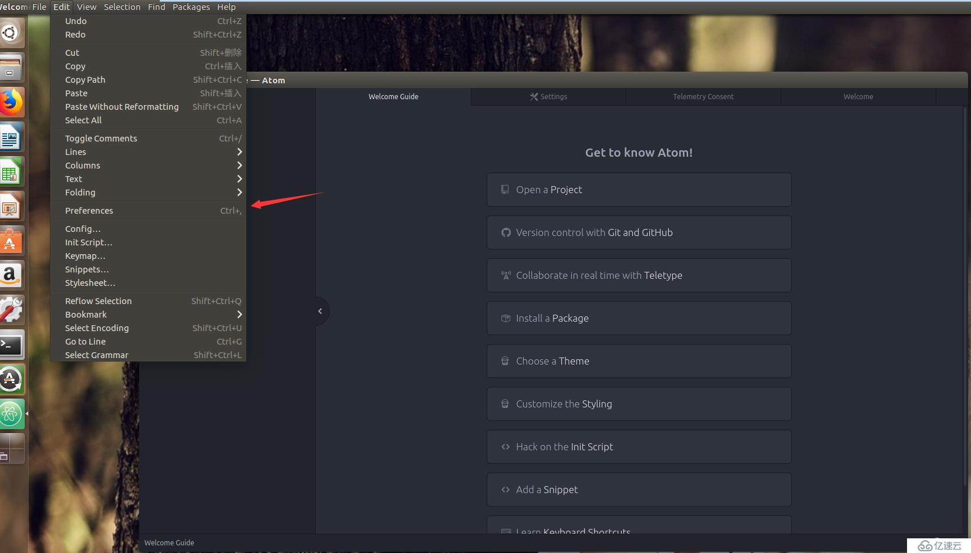
Task: Expand Folding submenu
Action: pyautogui.click(x=239, y=193)
